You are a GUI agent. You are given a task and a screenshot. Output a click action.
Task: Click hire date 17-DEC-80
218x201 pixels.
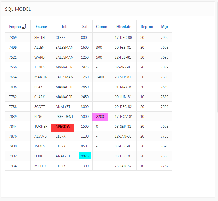pyautogui.click(x=123, y=38)
